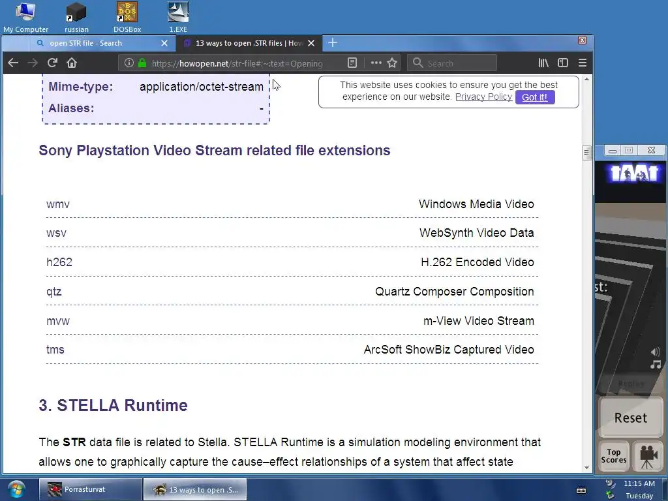
Task: Open the wmv extension link
Action: coord(58,204)
